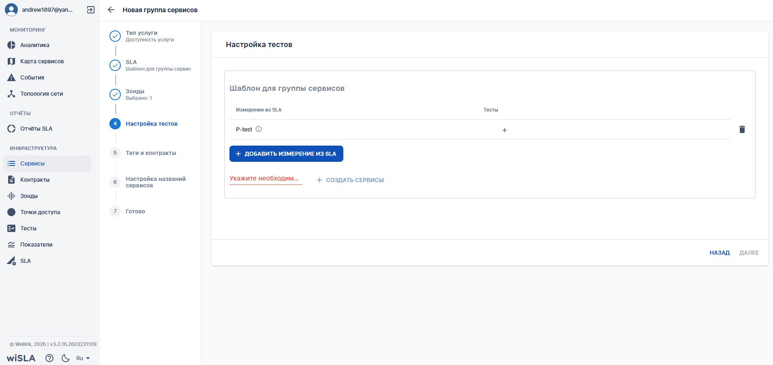Click the Точки доступа circle icon

point(11,212)
